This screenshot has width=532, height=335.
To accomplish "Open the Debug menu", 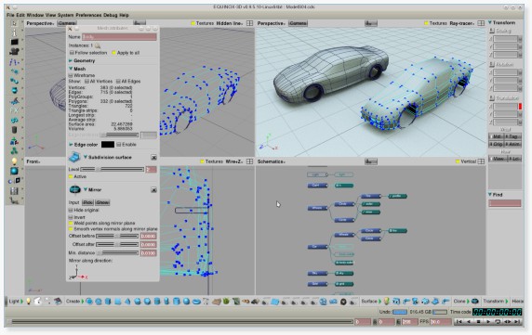I will 111,15.
